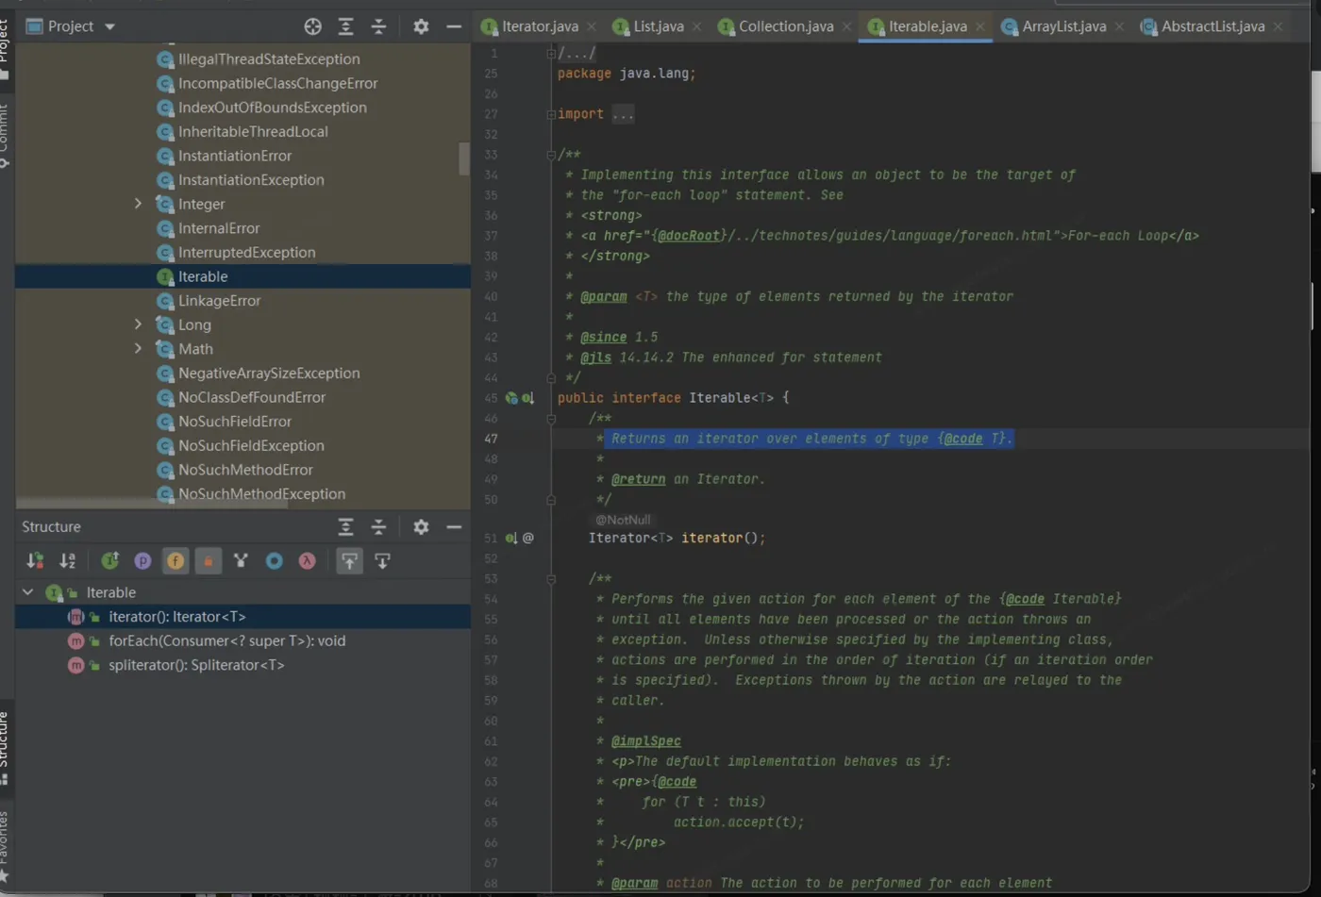Click the @ annotation gutter mark line 51
This screenshot has height=897, width=1321.
[528, 539]
